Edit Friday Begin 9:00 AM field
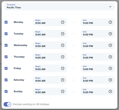Viewport: 119px width, 110px height. pos(50,68)
